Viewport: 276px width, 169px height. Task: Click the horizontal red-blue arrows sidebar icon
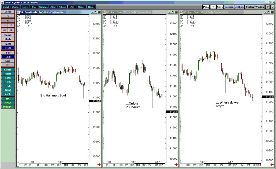point(4,25)
